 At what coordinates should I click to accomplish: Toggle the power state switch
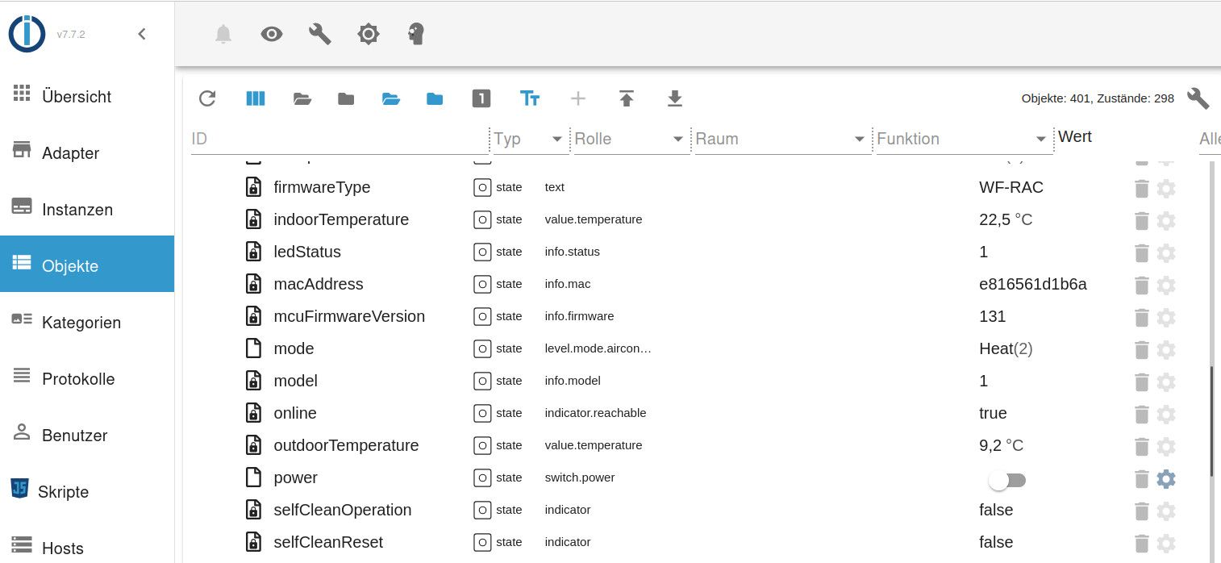[1006, 480]
